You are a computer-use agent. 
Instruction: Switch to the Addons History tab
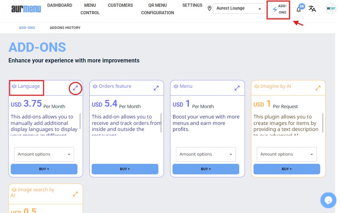tap(65, 28)
